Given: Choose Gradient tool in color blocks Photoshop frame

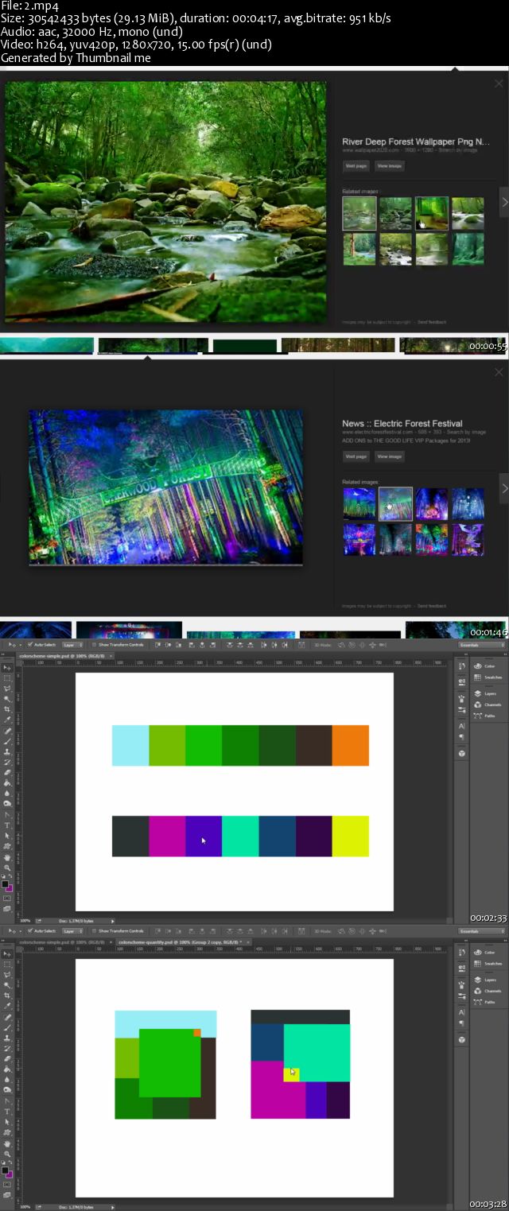Looking at the screenshot, I should pos(7,1070).
